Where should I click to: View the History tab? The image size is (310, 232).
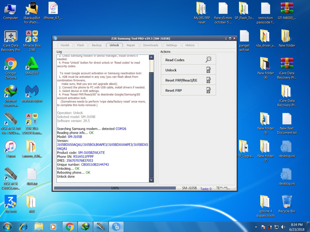tap(190, 45)
